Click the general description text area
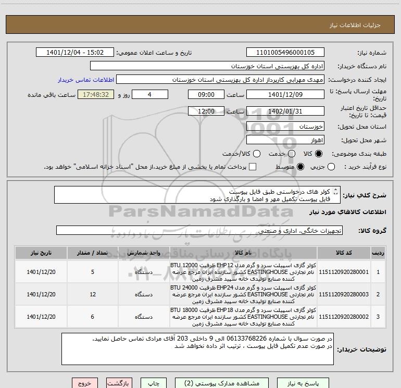The image size is (401, 388). (x=197, y=195)
